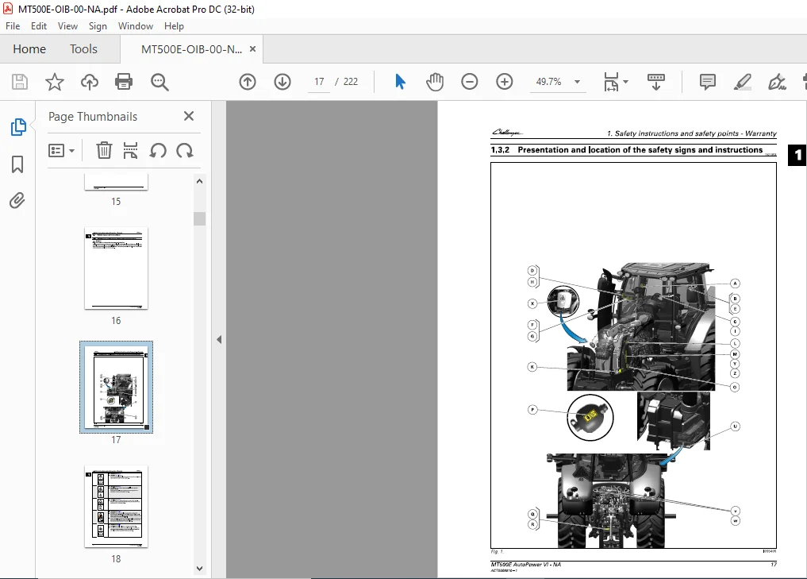Zoom in with the plus button

click(x=505, y=82)
